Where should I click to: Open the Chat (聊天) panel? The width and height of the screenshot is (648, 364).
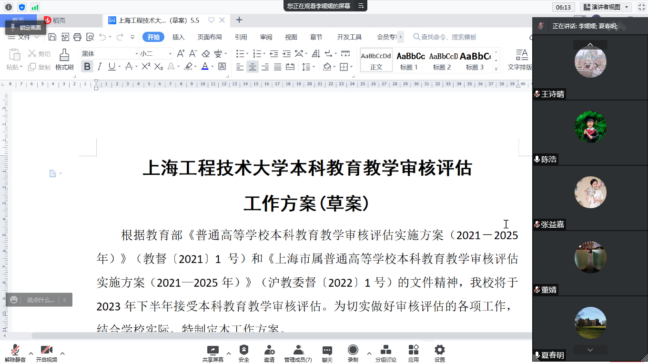[327, 354]
